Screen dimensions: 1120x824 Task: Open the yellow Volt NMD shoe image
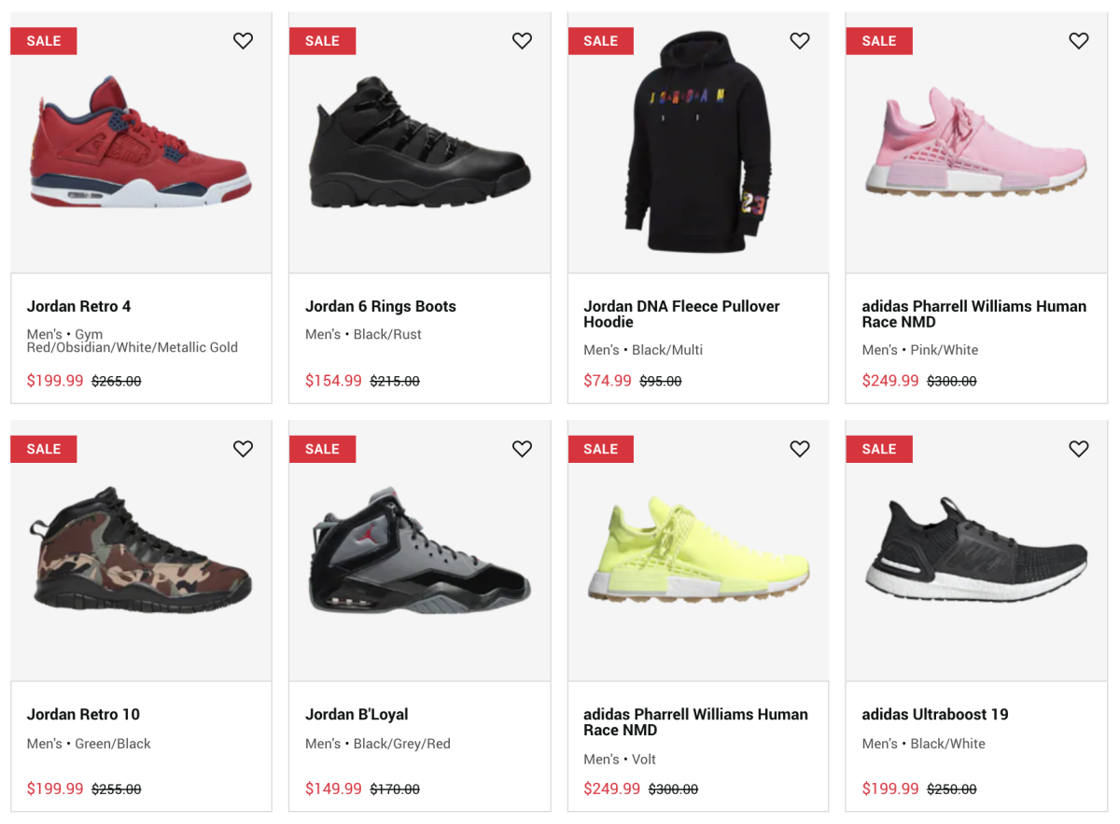698,551
